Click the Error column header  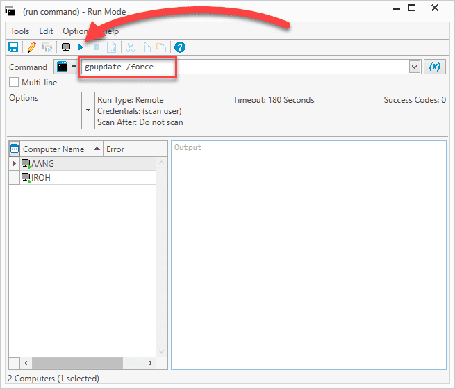[x=129, y=149]
